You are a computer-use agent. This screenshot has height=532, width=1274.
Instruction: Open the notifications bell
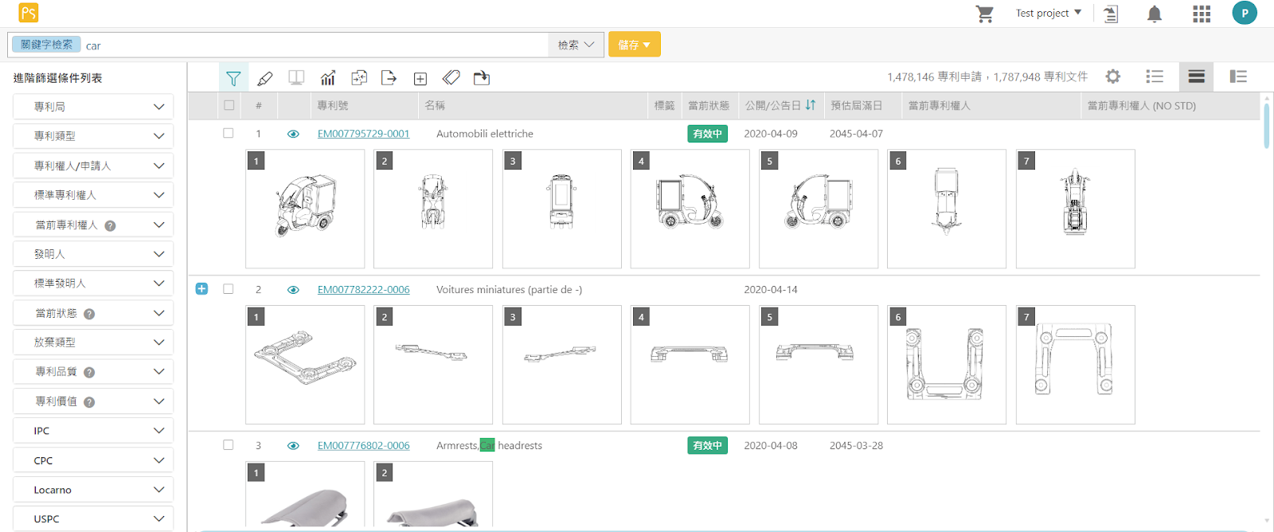[1155, 14]
